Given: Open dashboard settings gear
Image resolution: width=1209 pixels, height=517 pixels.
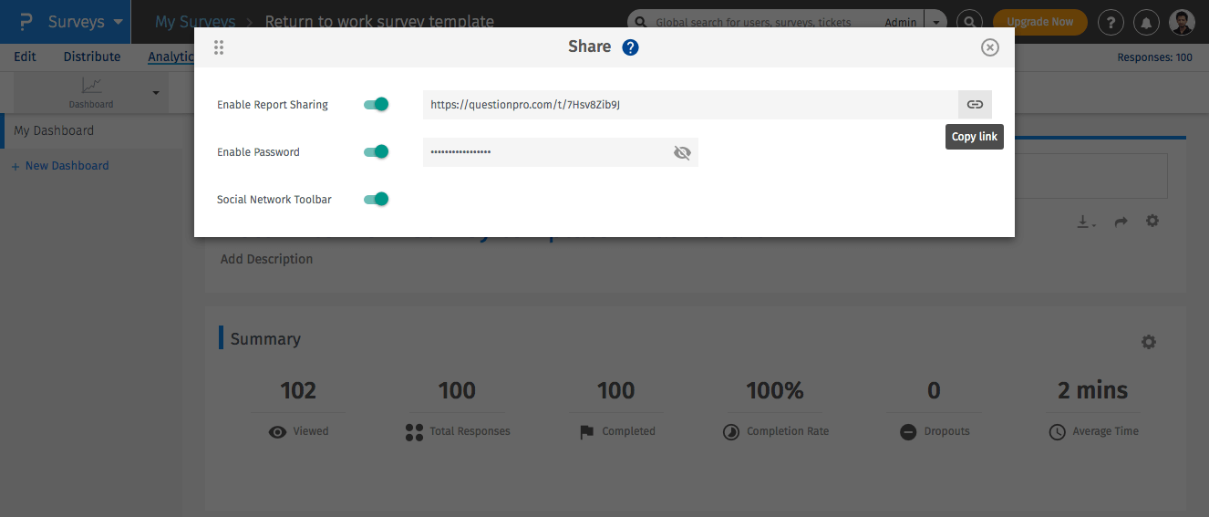Looking at the screenshot, I should [1152, 221].
